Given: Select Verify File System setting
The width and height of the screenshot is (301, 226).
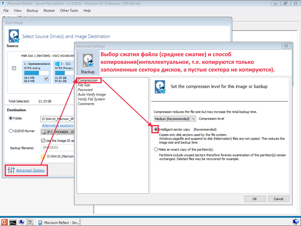Looking at the screenshot, I should pyautogui.click(x=91, y=99).
